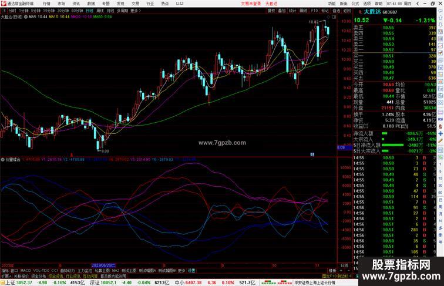Click the 叠加 overlay button
The image size is (444, 286).
click(282, 11)
